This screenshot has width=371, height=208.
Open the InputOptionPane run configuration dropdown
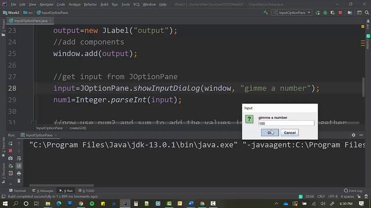coord(292,13)
